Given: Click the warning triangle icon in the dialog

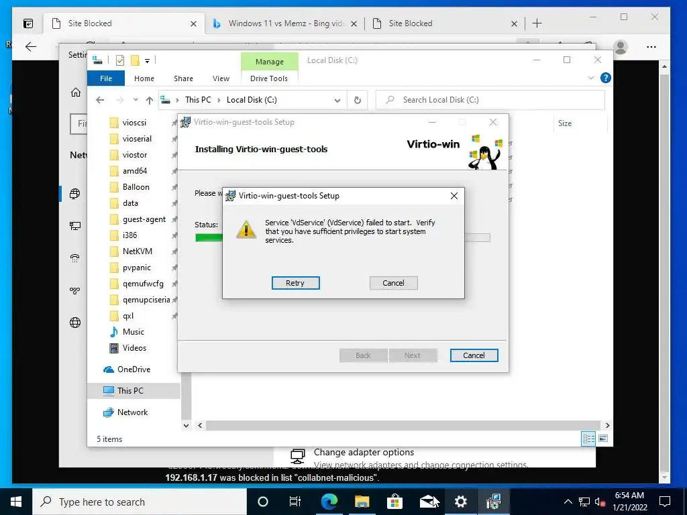Looking at the screenshot, I should pyautogui.click(x=246, y=229).
